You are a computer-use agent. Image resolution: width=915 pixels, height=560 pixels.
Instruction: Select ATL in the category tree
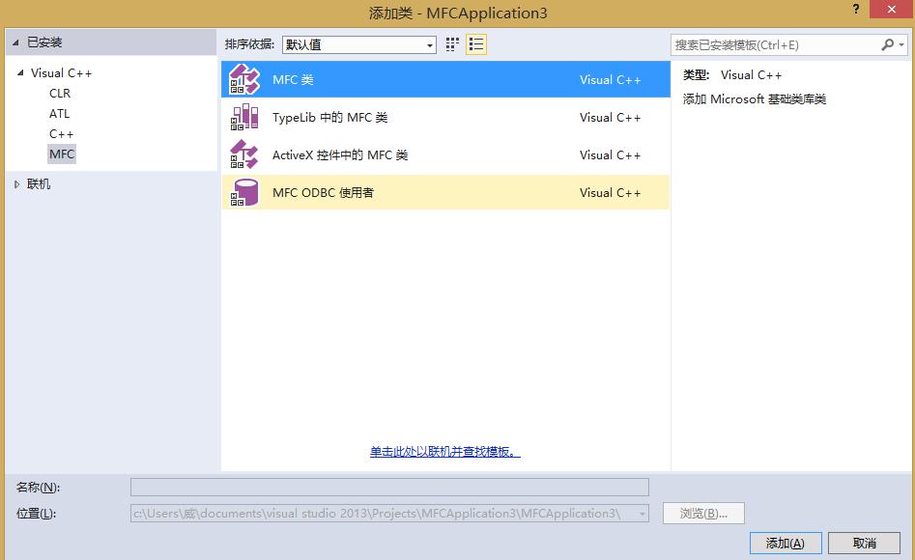[x=60, y=114]
